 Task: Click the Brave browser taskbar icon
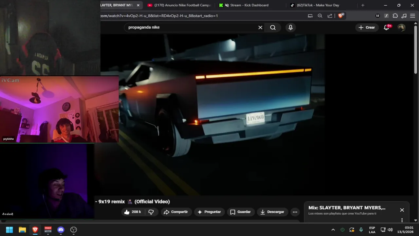coord(35,230)
